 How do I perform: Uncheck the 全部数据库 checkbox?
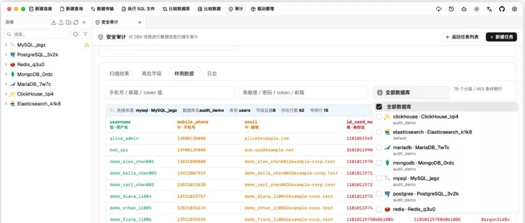pos(379,107)
